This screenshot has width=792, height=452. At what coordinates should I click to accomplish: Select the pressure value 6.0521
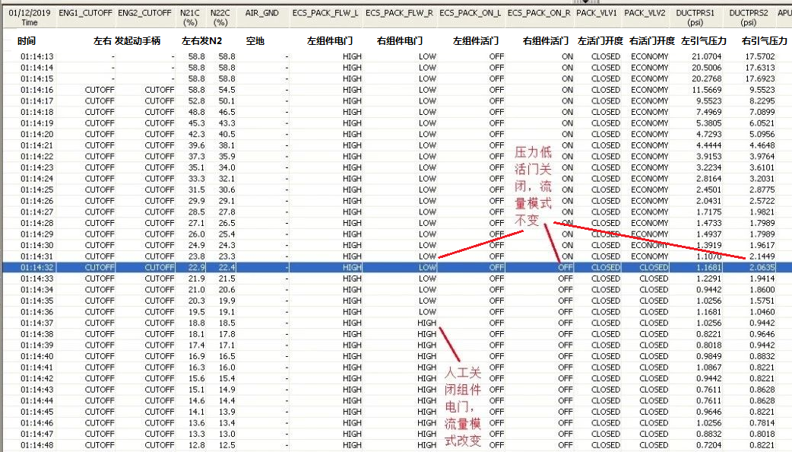[x=762, y=123]
